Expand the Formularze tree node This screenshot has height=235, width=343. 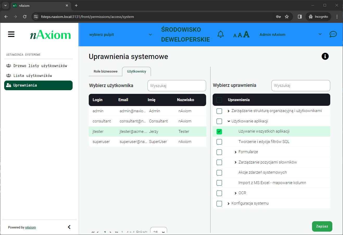point(236,152)
